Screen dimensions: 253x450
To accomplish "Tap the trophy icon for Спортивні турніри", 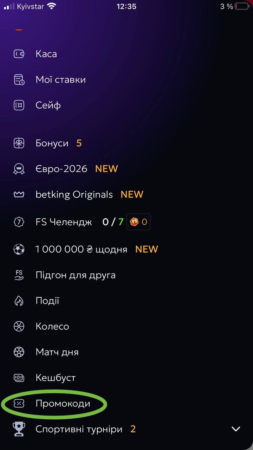I will click(18, 429).
